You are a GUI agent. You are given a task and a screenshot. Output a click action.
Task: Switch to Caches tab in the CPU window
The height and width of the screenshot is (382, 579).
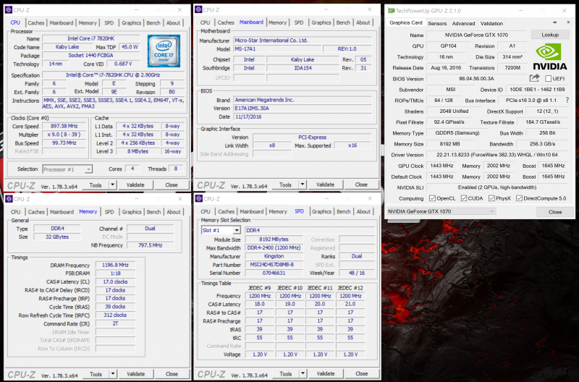pos(35,23)
